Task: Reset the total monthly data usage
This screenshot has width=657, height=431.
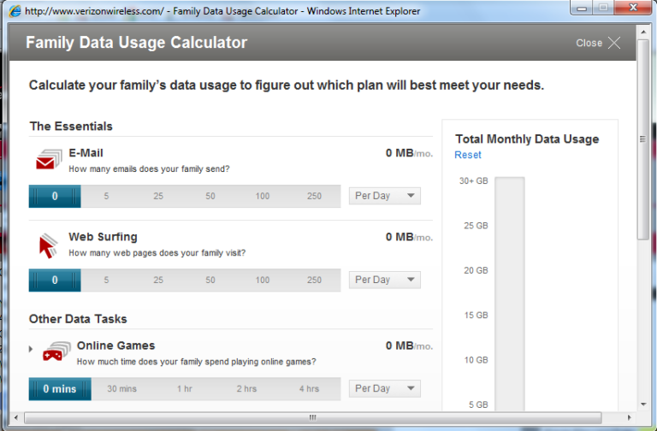Action: point(468,155)
